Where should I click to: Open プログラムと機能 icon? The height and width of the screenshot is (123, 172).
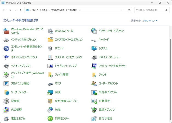tap(6, 84)
